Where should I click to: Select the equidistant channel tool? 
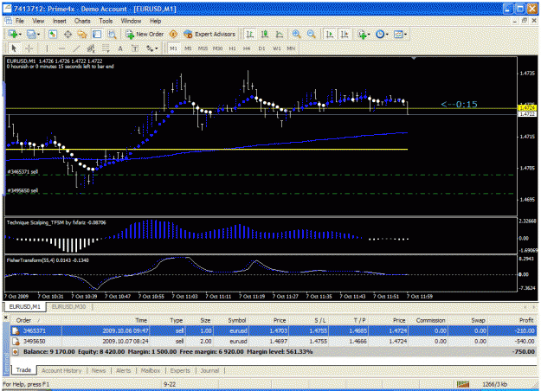coord(91,48)
